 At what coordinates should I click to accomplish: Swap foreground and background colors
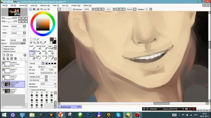(55, 39)
